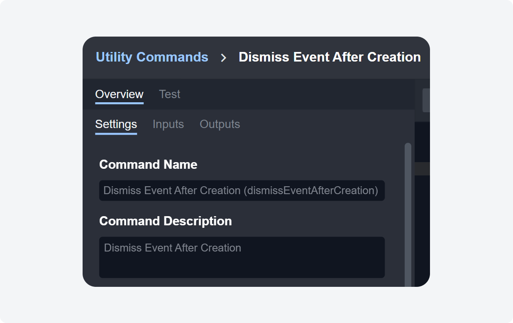Click the Dismiss Event After Creation breadcrumb title
This screenshot has width=513, height=323.
[330, 57]
